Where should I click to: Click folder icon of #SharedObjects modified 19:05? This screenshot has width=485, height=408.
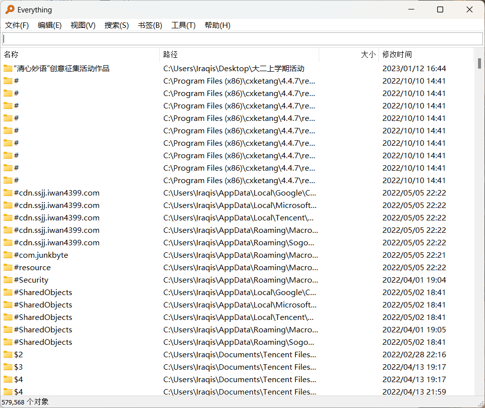tap(8, 329)
